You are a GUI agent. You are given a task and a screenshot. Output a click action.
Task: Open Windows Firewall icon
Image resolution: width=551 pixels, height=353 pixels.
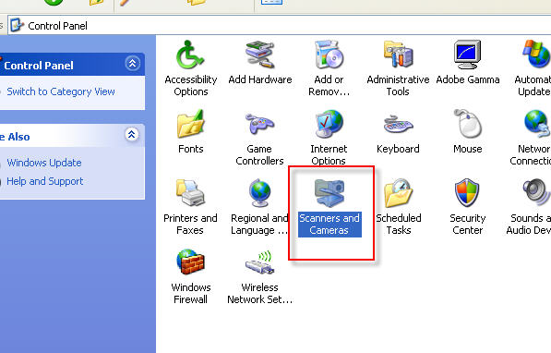[190, 262]
